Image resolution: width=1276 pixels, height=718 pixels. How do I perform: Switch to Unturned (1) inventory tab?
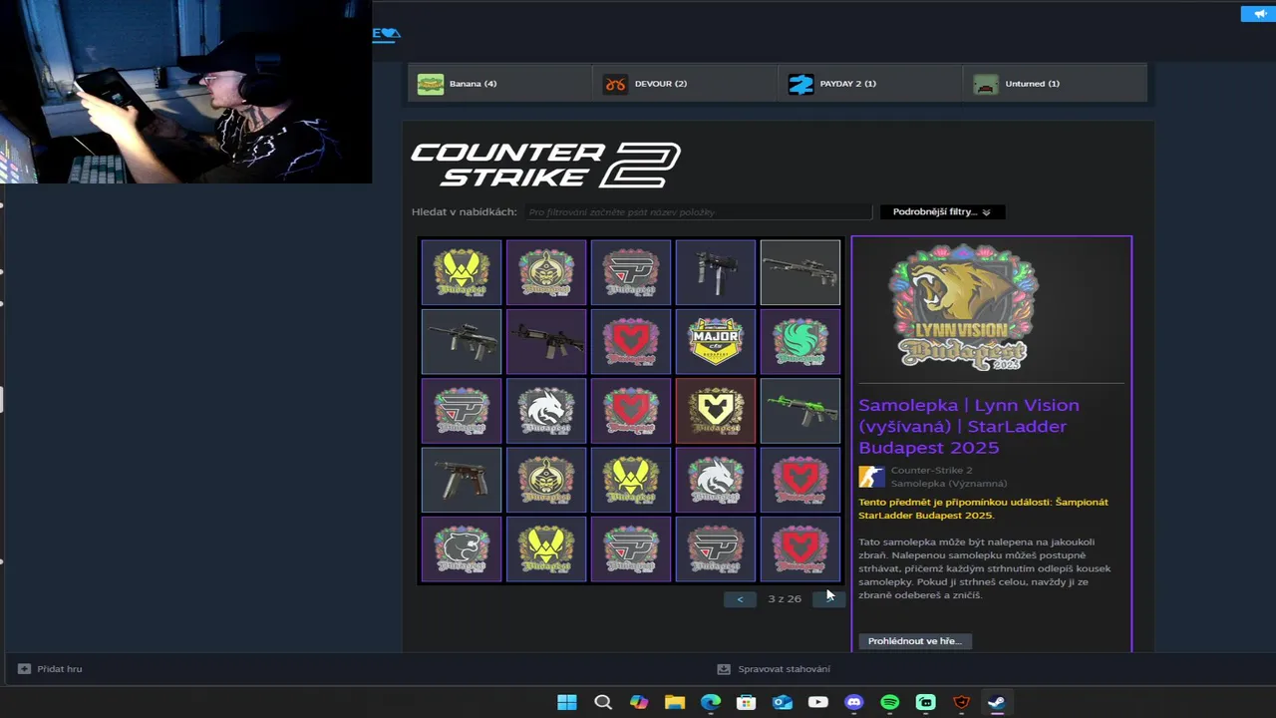click(x=1056, y=84)
